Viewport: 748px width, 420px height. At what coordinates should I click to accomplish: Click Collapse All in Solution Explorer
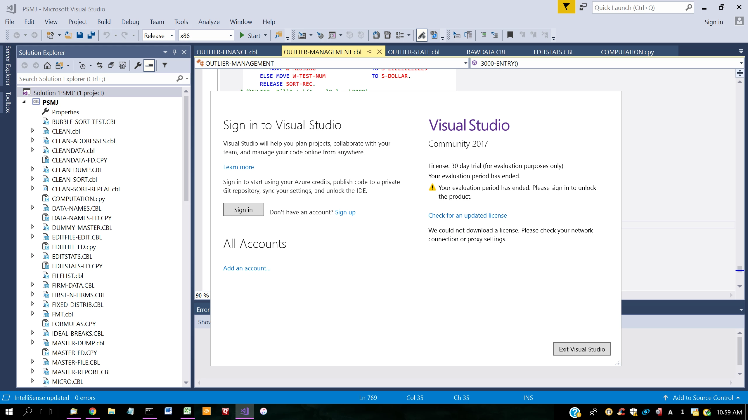[x=111, y=65]
